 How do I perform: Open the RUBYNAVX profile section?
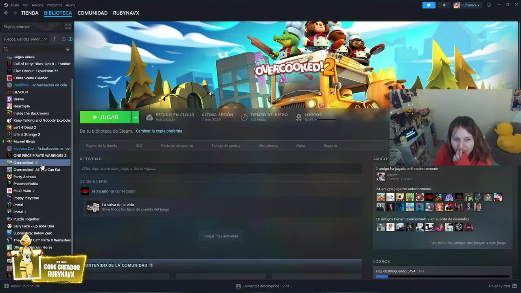tap(126, 13)
